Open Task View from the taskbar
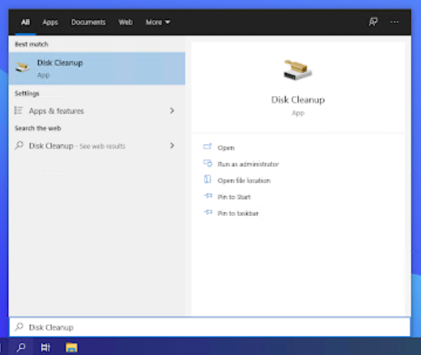 45,347
